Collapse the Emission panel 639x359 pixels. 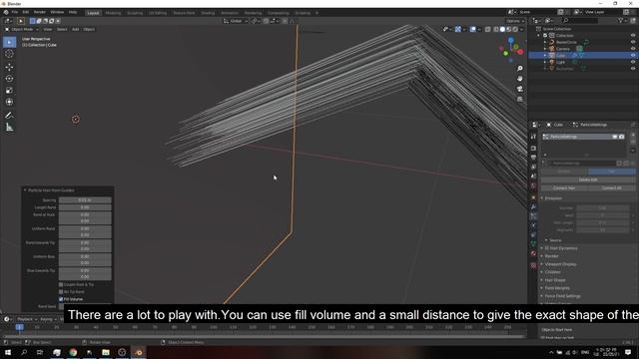coord(553,198)
